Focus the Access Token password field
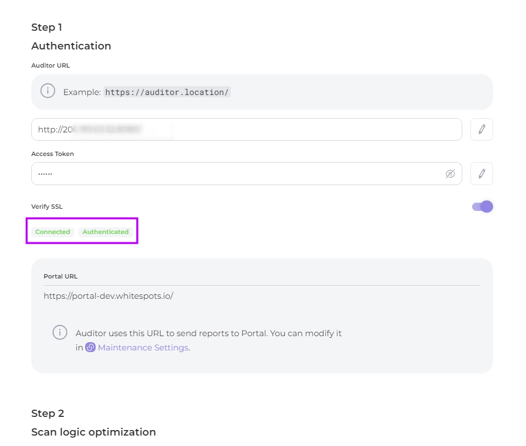This screenshot has width=526, height=446. click(x=236, y=174)
